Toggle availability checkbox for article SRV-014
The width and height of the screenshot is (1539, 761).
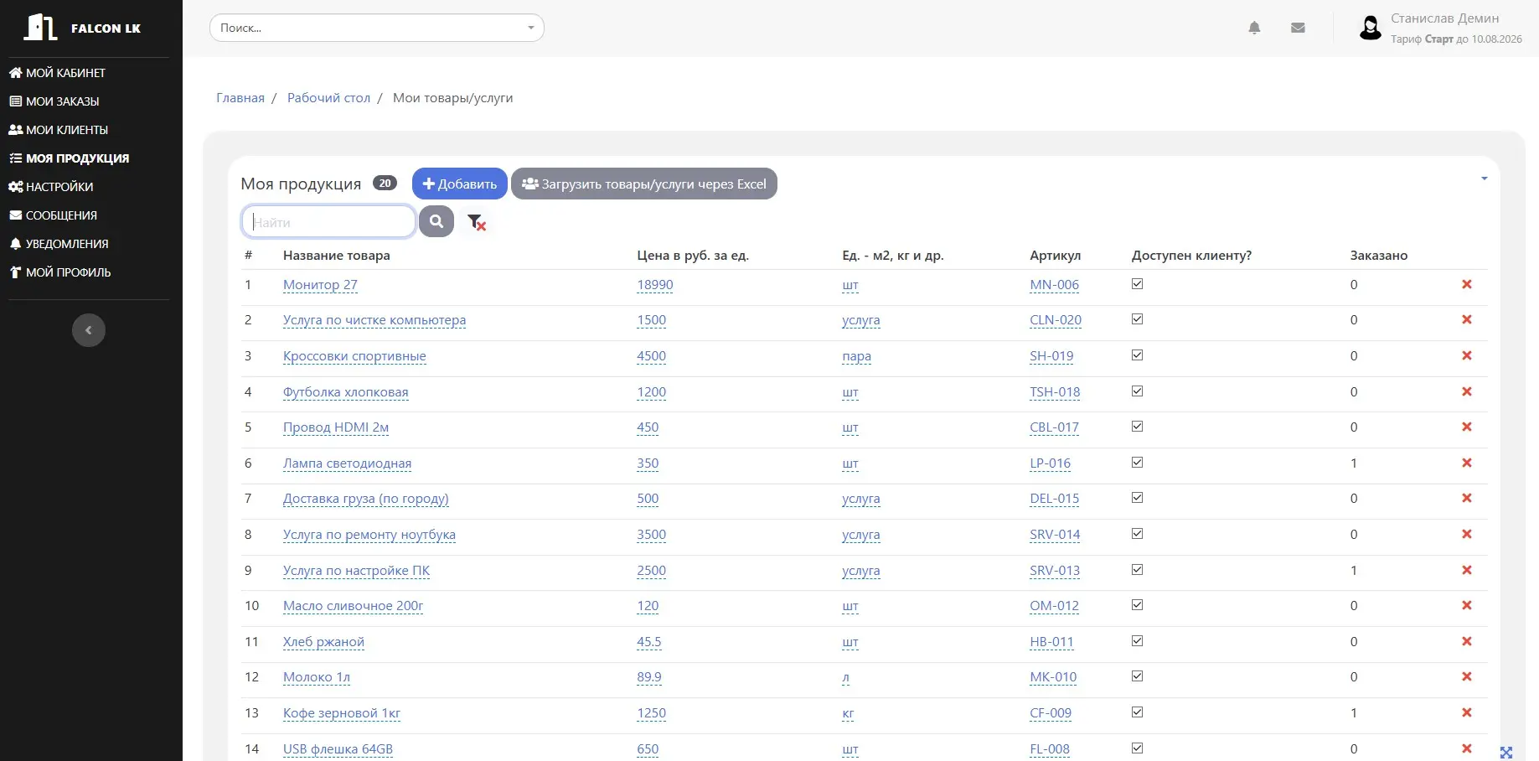click(x=1137, y=533)
